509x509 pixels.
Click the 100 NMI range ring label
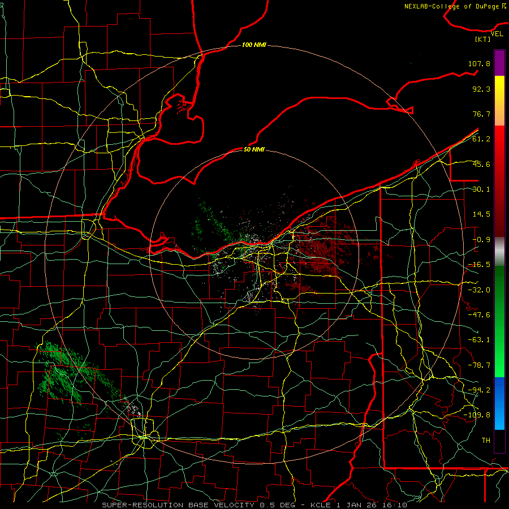[254, 45]
